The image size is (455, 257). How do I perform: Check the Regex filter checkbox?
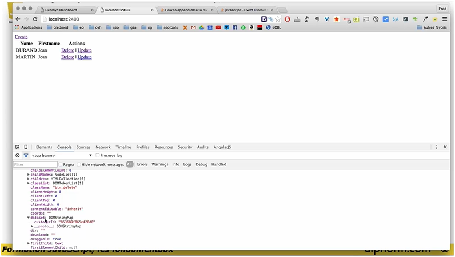click(60, 164)
